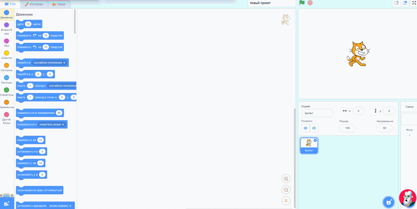Viewport: 417px width, 209px height.
Task: Reset workspace zoom to default
Action: click(286, 201)
